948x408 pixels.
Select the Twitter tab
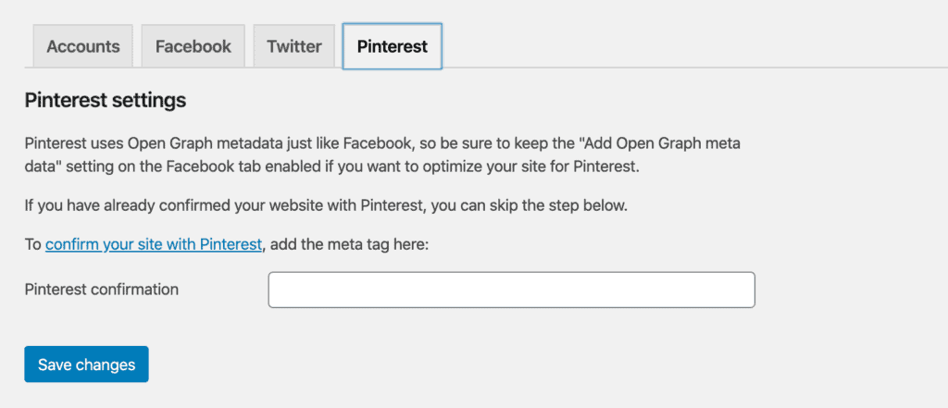[x=293, y=46]
